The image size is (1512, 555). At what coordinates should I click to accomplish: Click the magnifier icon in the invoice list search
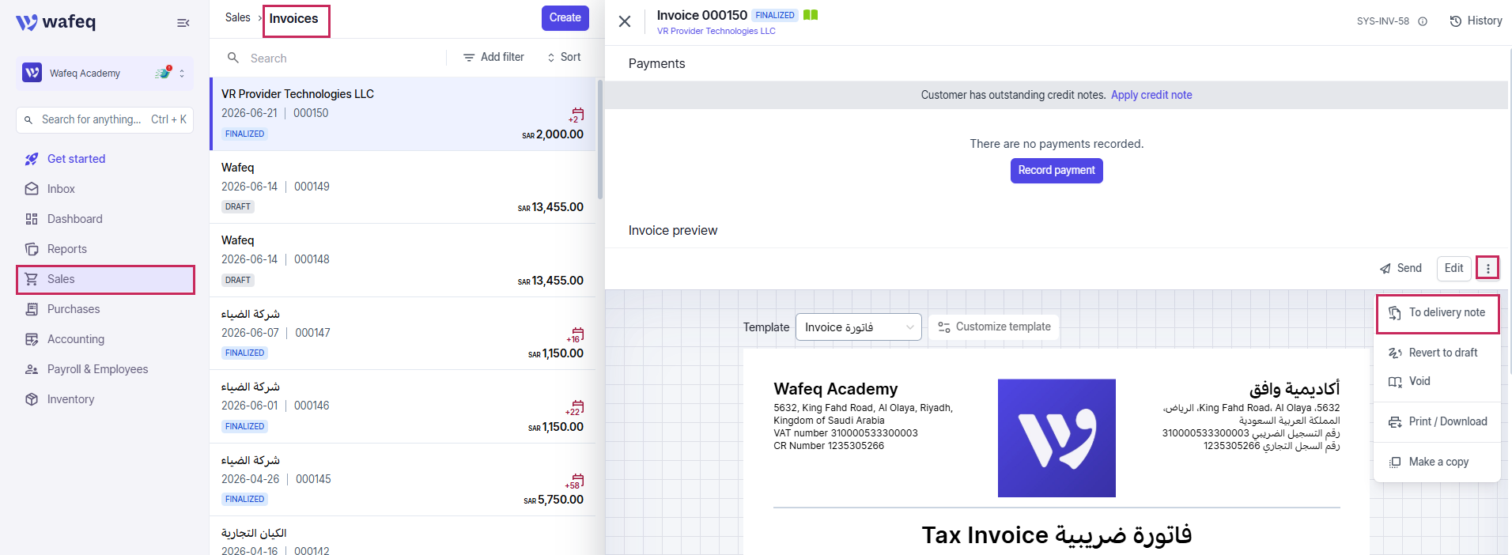tap(233, 58)
